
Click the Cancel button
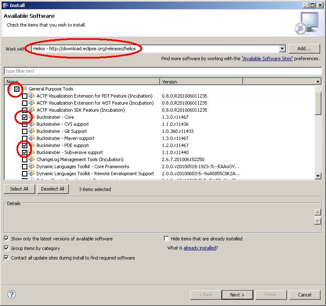tap(304, 295)
